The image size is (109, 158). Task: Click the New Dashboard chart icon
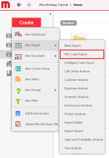(18, 34)
